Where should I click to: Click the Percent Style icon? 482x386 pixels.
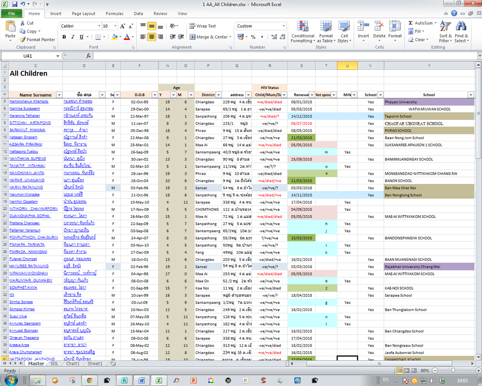253,37
